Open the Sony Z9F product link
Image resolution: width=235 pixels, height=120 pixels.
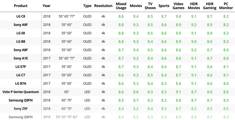(21, 109)
